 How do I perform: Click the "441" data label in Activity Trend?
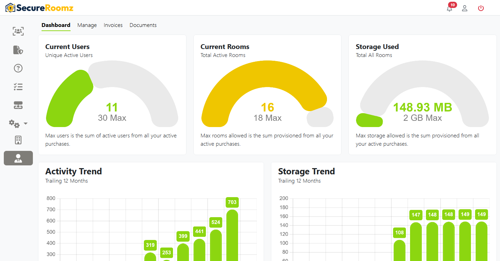coord(199,232)
